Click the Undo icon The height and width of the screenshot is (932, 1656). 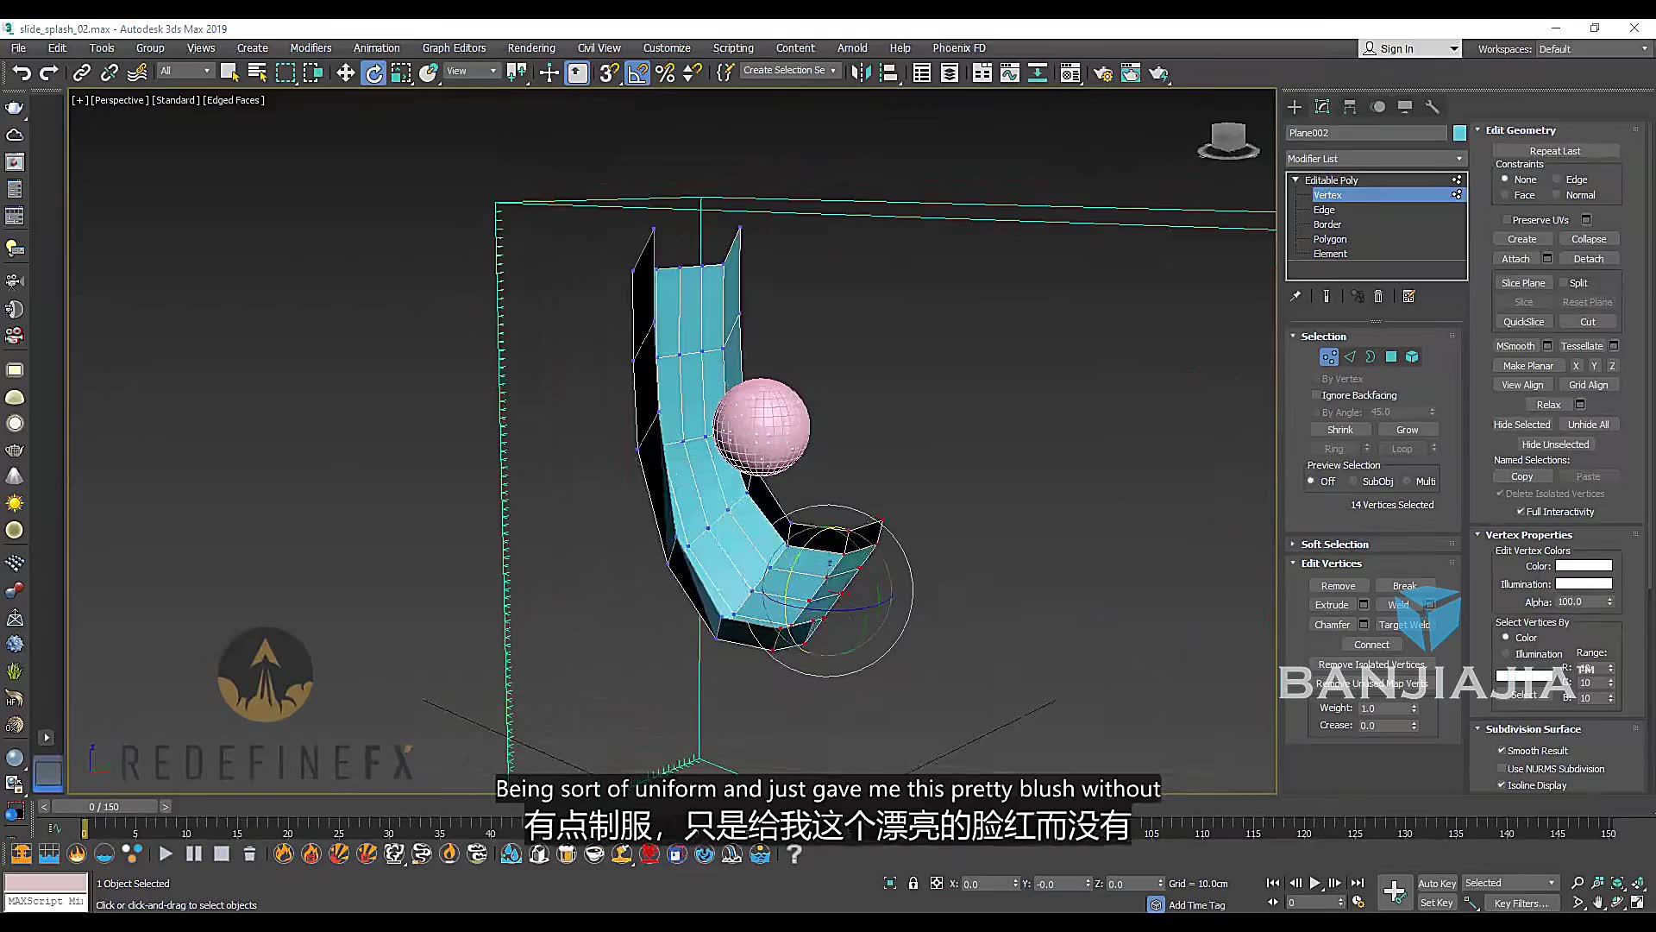tap(22, 72)
